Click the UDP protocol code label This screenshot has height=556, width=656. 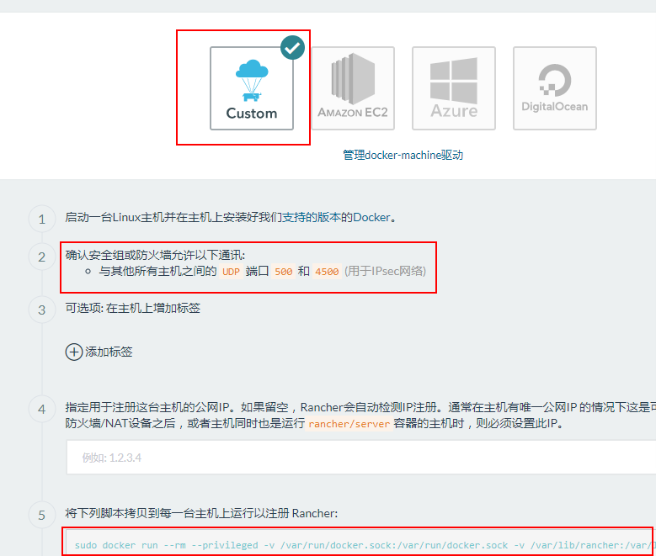(231, 272)
